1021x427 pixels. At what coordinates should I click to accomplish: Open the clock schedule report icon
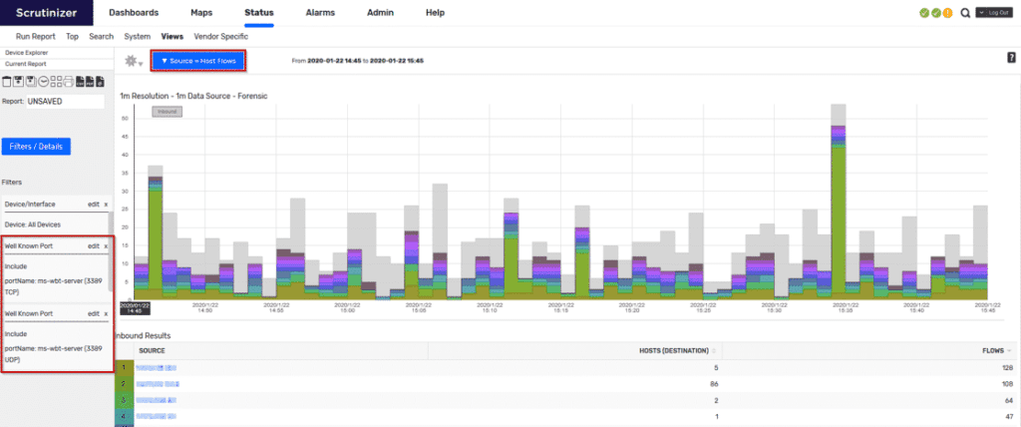point(43,82)
